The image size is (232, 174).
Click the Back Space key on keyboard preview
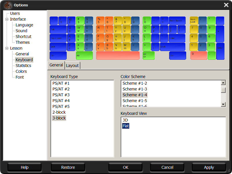pos(177,21)
